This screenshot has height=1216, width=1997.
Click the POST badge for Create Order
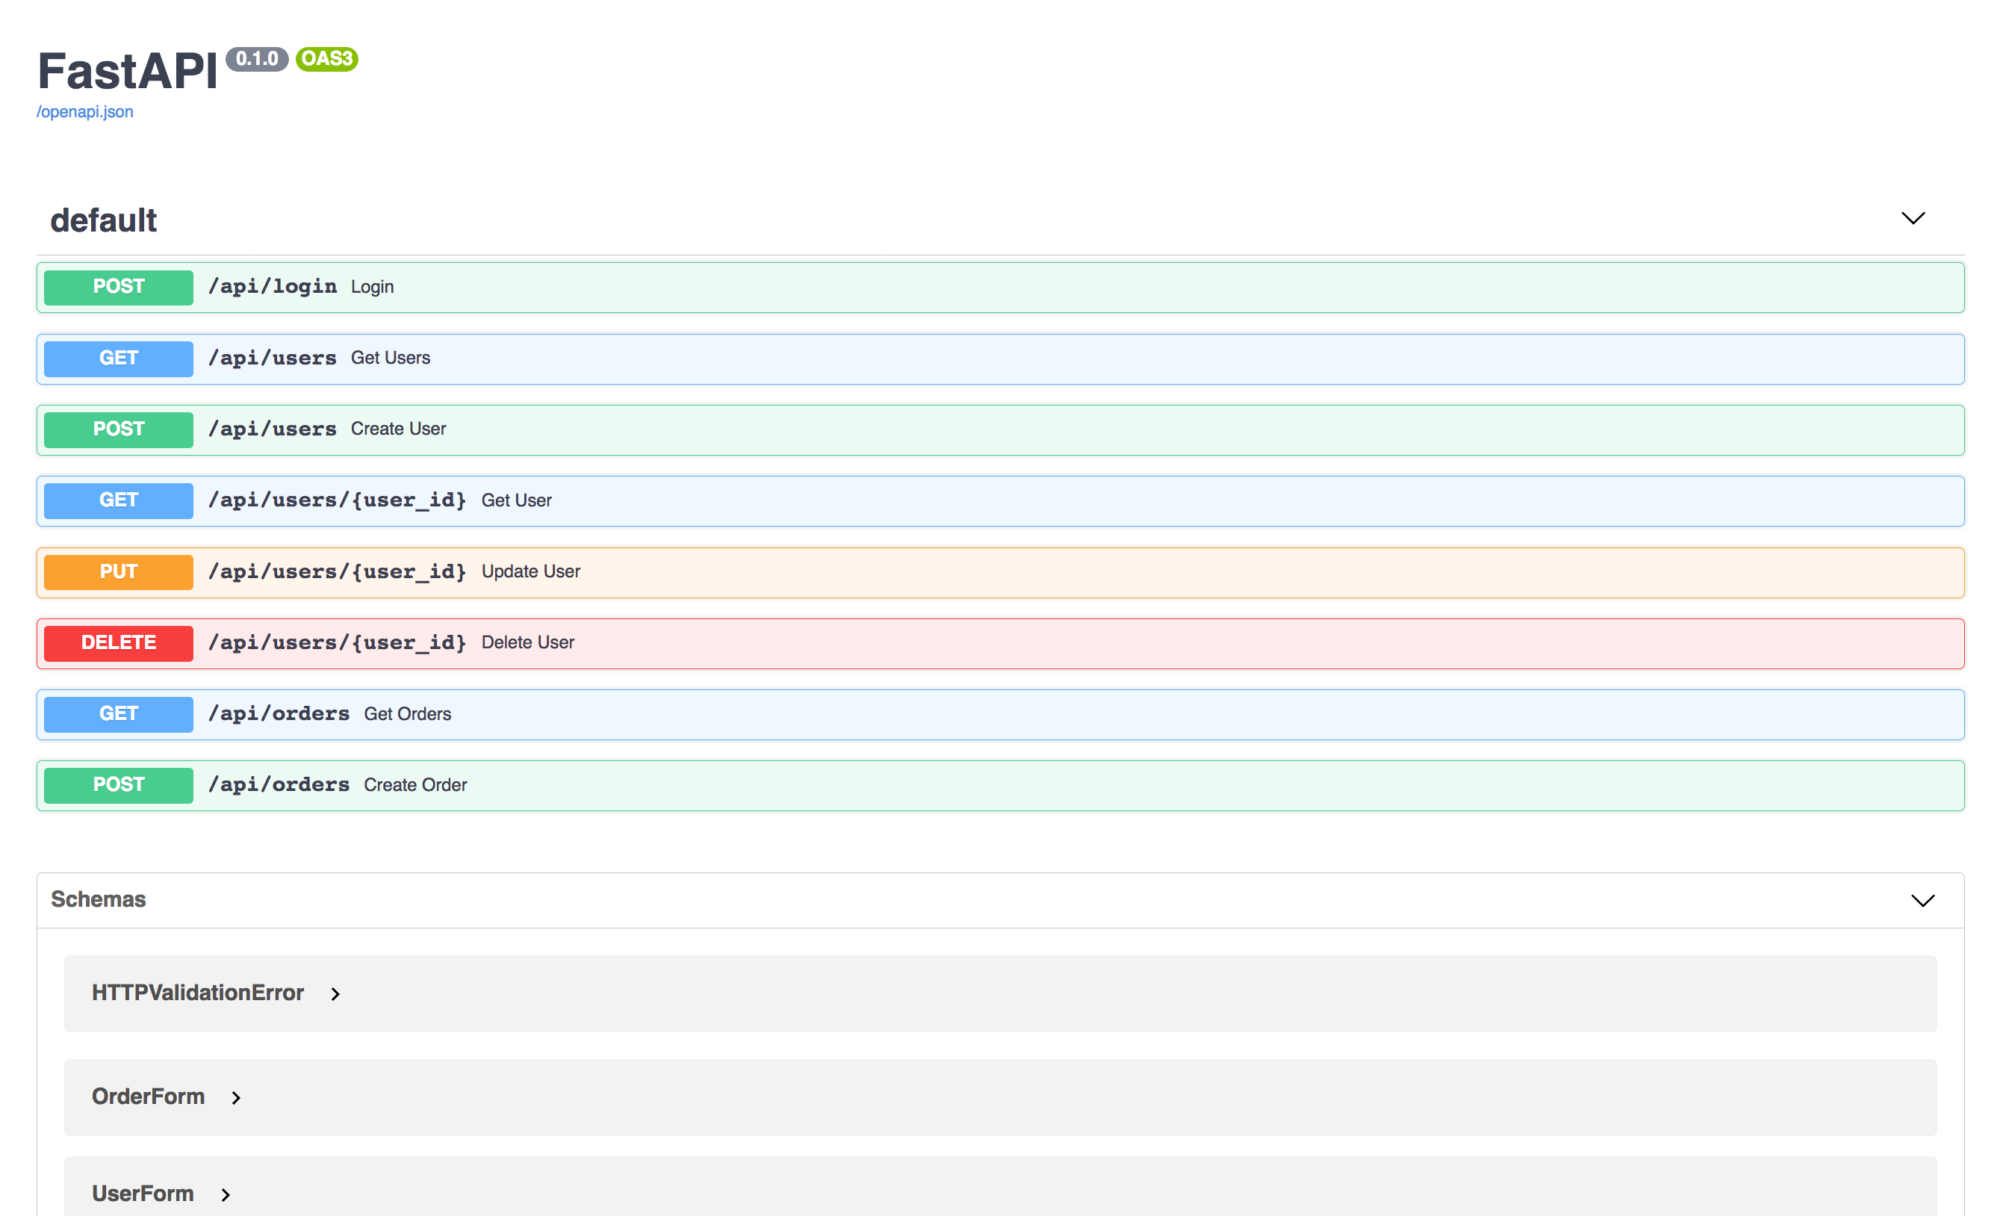pos(118,785)
